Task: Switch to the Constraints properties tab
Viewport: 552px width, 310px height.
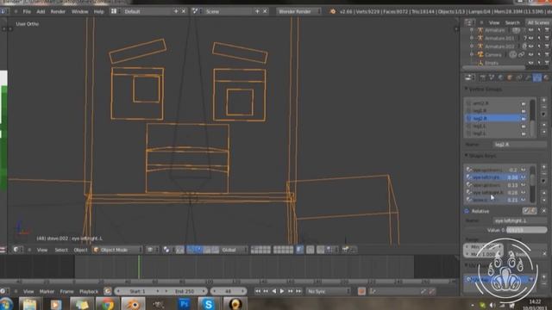Action: [519, 77]
